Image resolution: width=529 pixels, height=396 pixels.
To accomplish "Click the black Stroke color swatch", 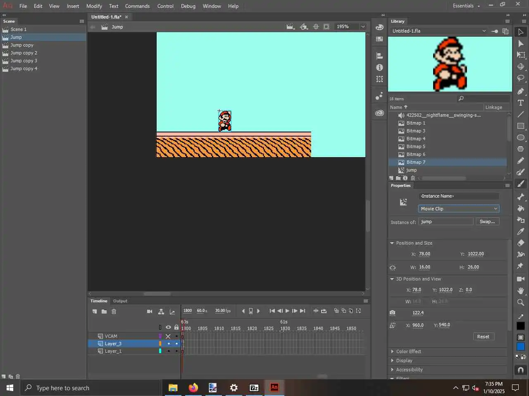I will point(521,326).
